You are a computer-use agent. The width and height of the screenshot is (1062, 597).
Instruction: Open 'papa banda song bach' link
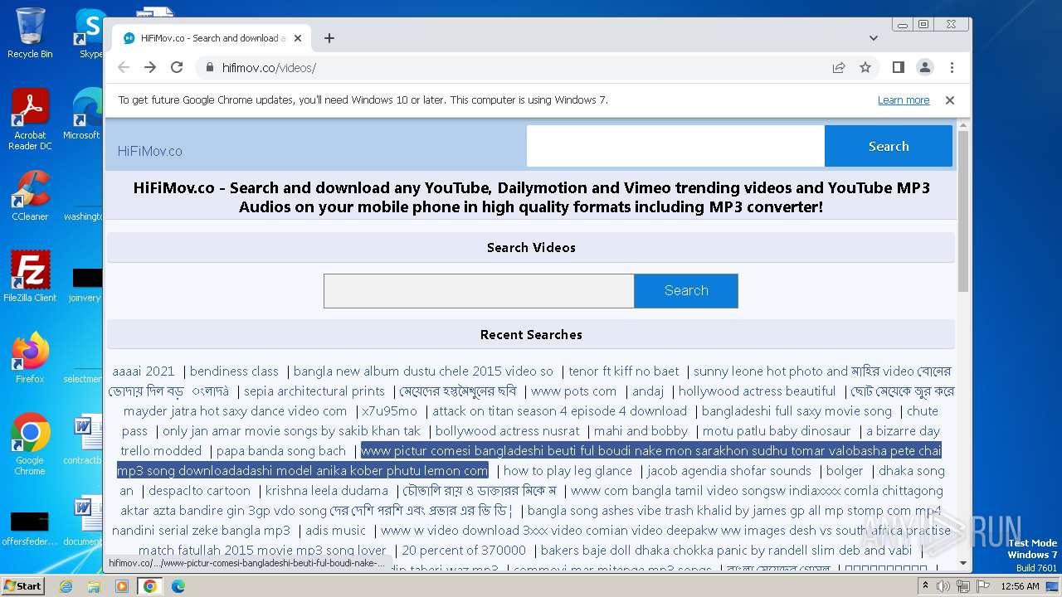(280, 451)
